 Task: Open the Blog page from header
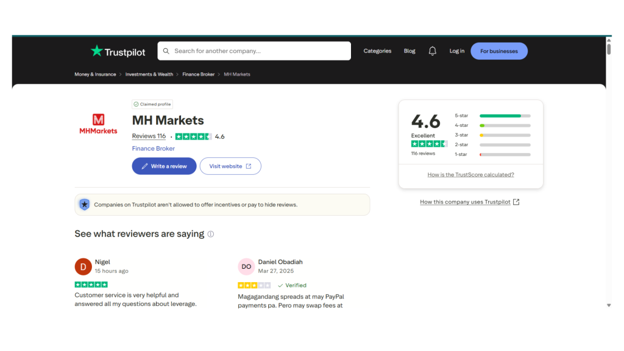pyautogui.click(x=409, y=51)
